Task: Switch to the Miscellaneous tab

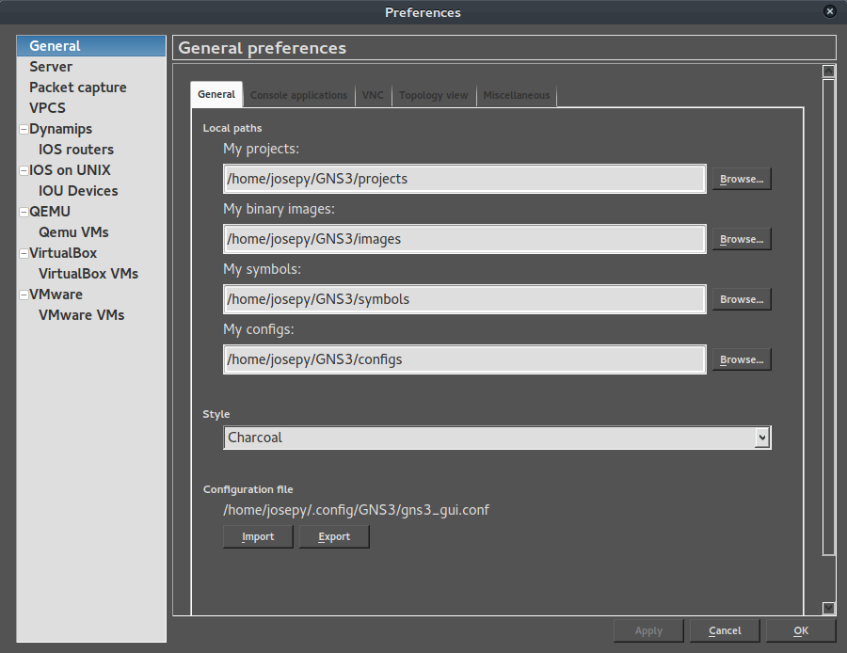Action: (x=517, y=96)
